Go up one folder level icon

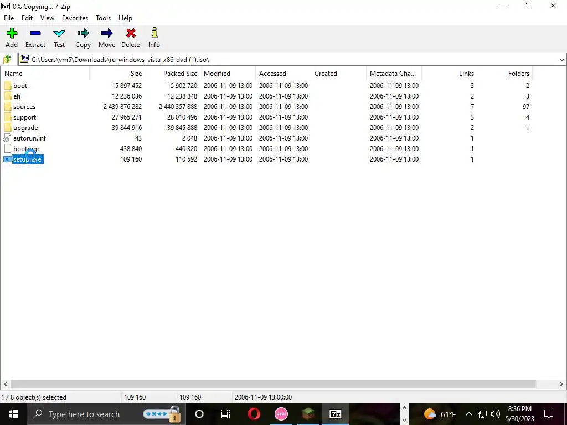[x=7, y=59]
